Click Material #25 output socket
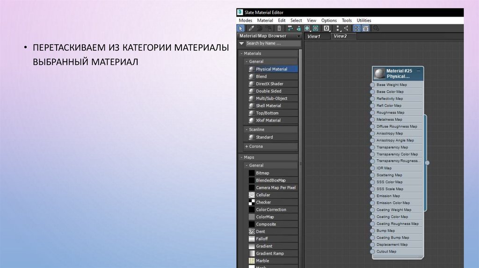479x268 pixels. [x=427, y=163]
